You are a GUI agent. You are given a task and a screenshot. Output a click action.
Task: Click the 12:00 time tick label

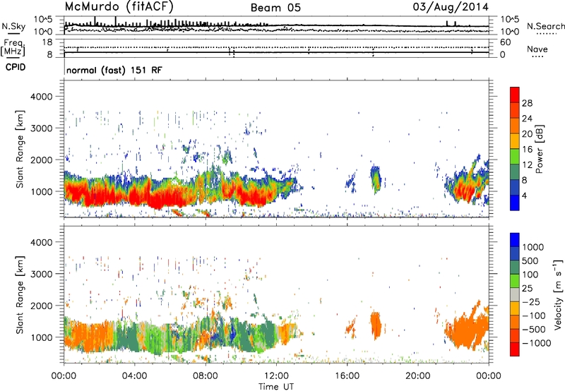coord(276,376)
